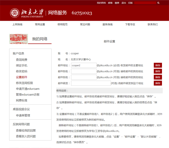Click the search magnifier icon in top bar
The image size is (169, 148).
(158, 3)
